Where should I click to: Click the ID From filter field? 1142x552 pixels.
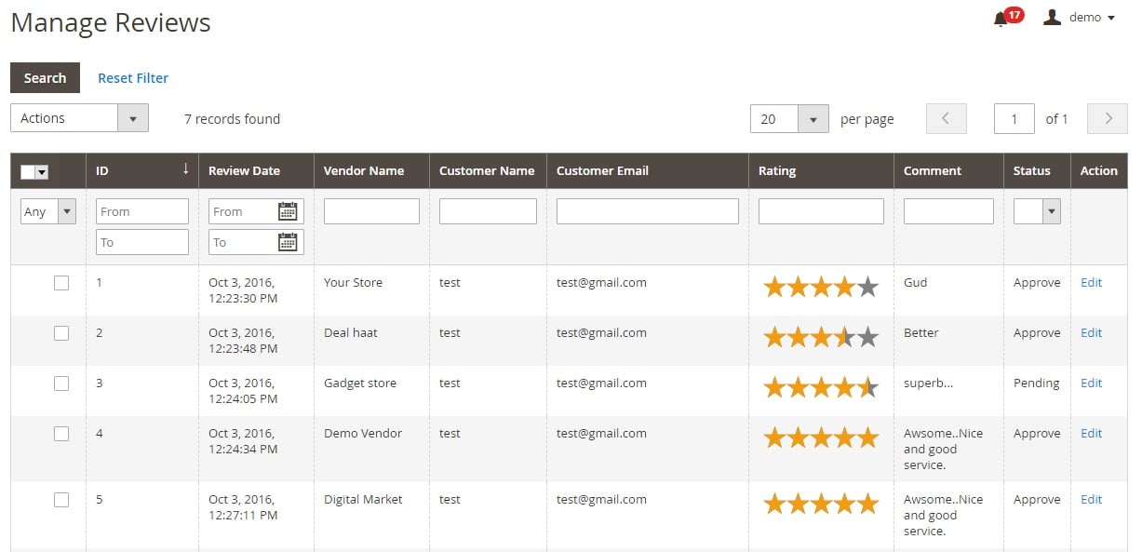pyautogui.click(x=142, y=211)
